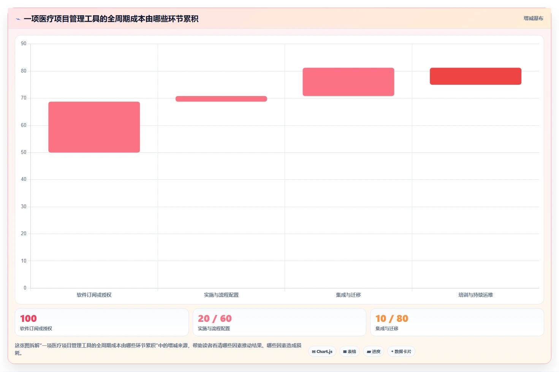Click the value 100 in the first data card
559x372 pixels.
[29, 318]
